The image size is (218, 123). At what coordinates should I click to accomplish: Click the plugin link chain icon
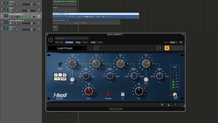pos(181,42)
